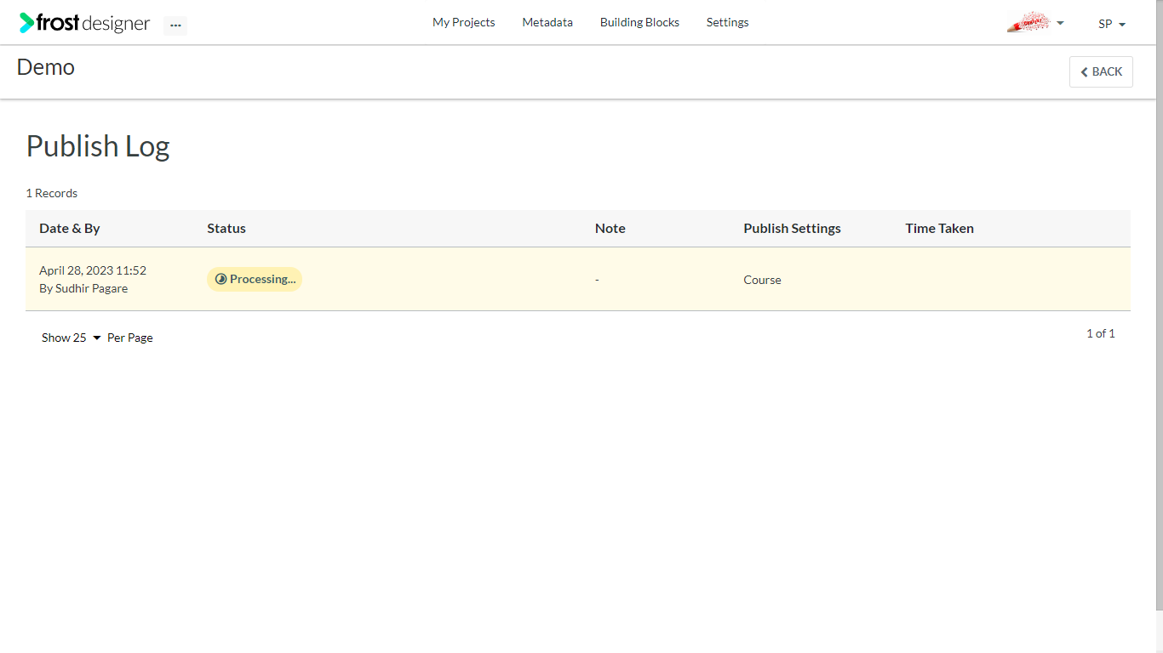
Task: Open the Show 25 per page dropdown
Action: pos(72,338)
